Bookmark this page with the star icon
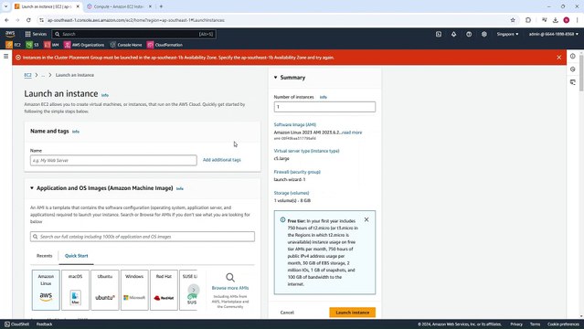The width and height of the screenshot is (584, 329). click(x=513, y=20)
